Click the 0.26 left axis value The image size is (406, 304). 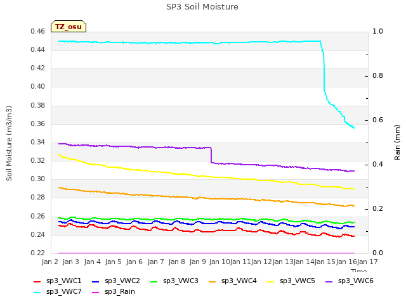[38, 217]
